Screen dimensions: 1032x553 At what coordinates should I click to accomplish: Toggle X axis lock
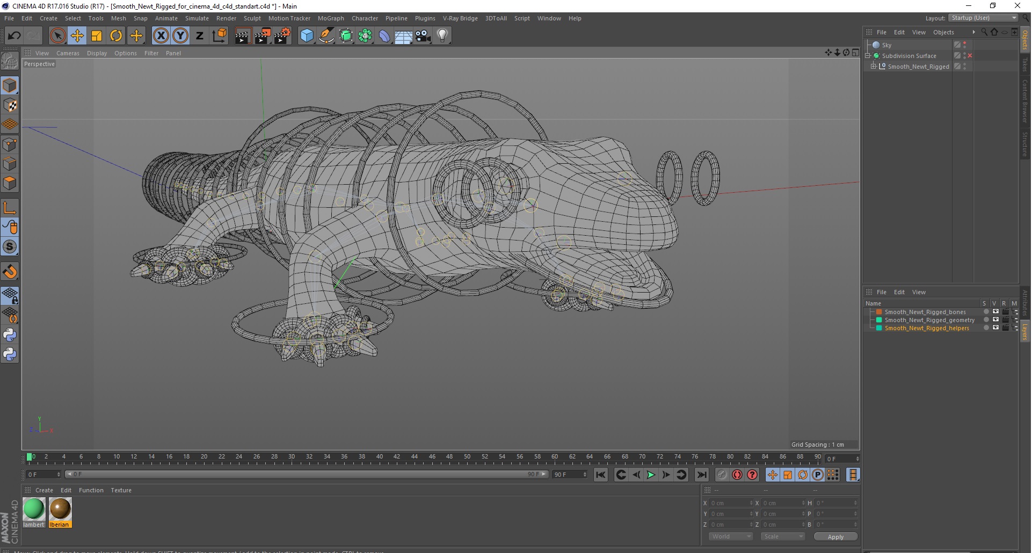point(161,36)
